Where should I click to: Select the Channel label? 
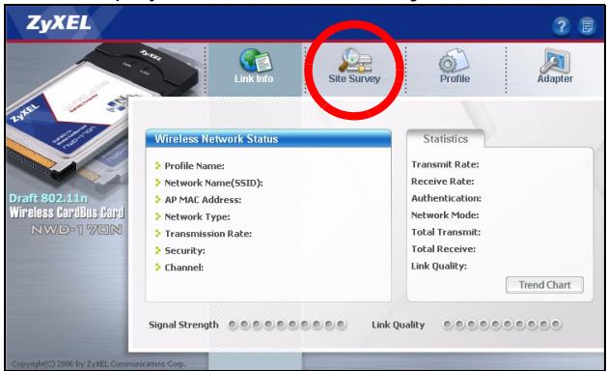(184, 268)
